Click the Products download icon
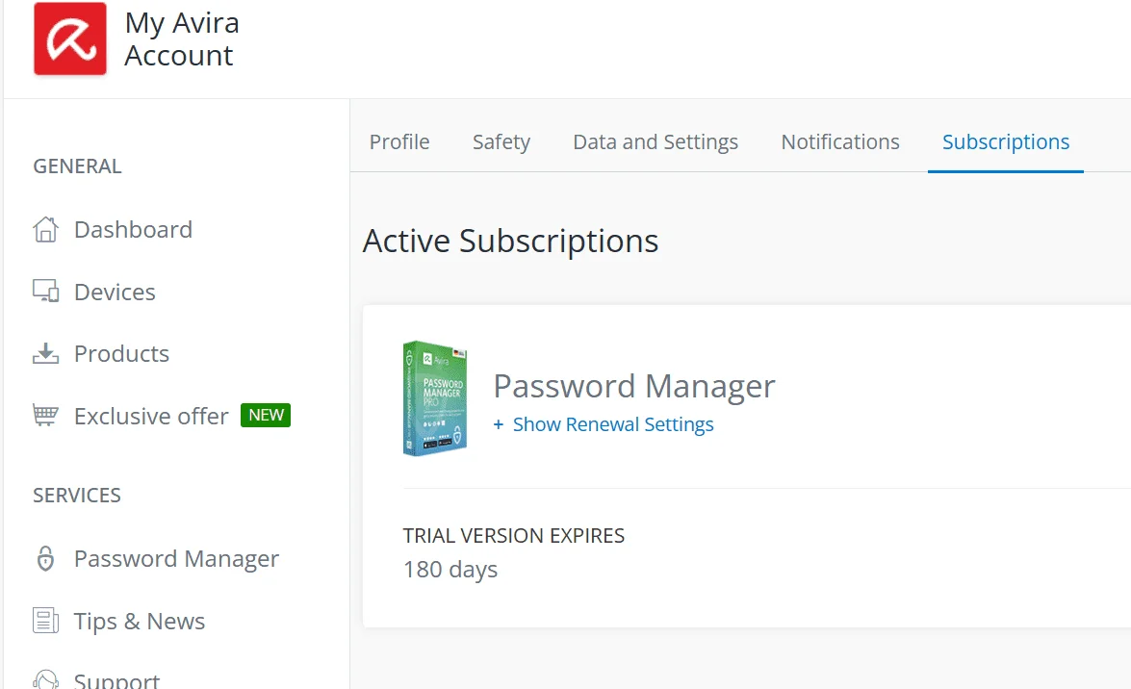This screenshot has height=689, width=1131. pos(45,353)
